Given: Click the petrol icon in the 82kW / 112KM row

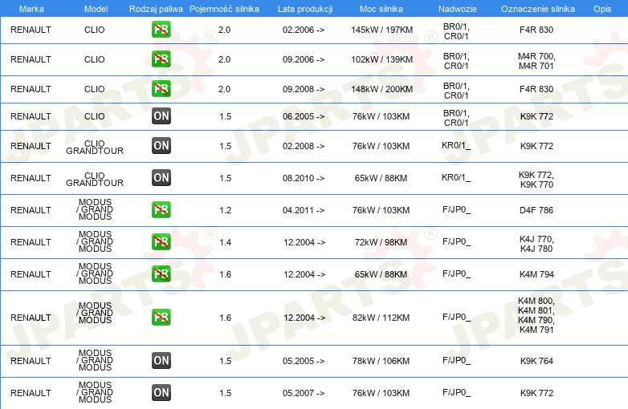Looking at the screenshot, I should (161, 317).
